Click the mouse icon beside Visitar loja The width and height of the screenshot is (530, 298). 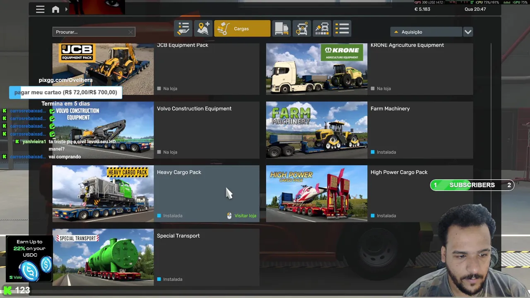229,216
